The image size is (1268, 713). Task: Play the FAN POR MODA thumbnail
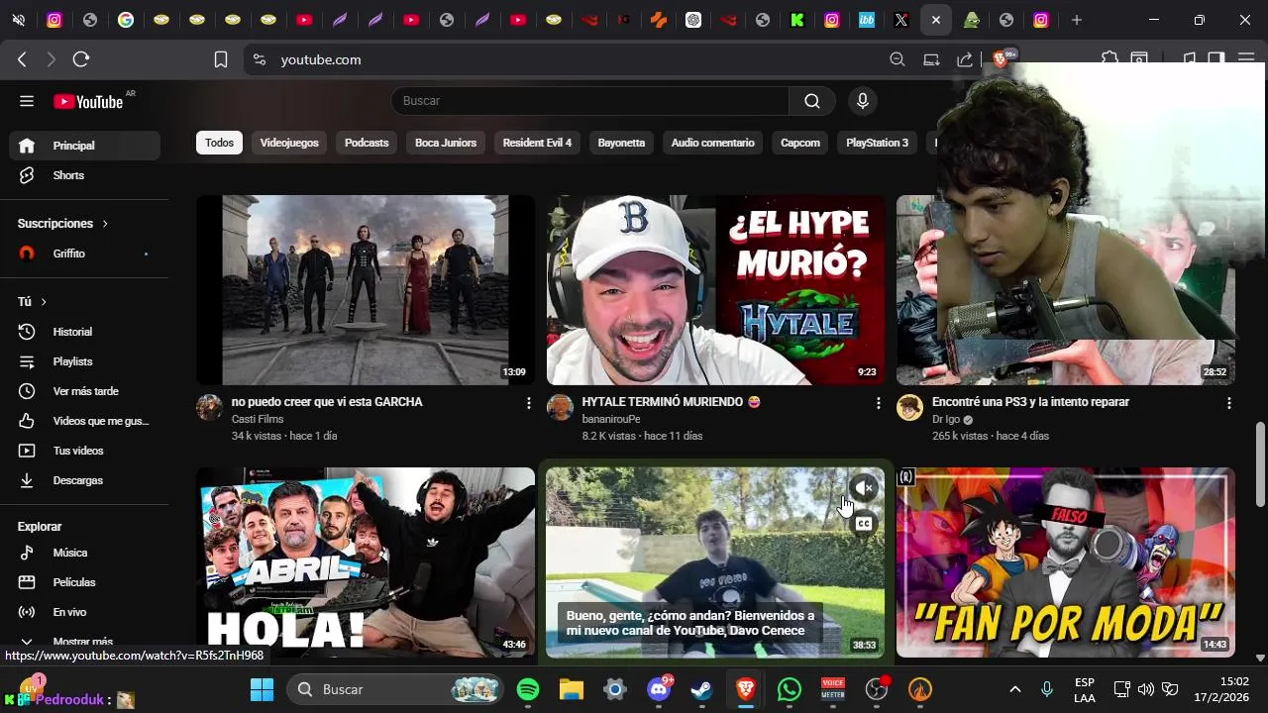pyautogui.click(x=1066, y=562)
